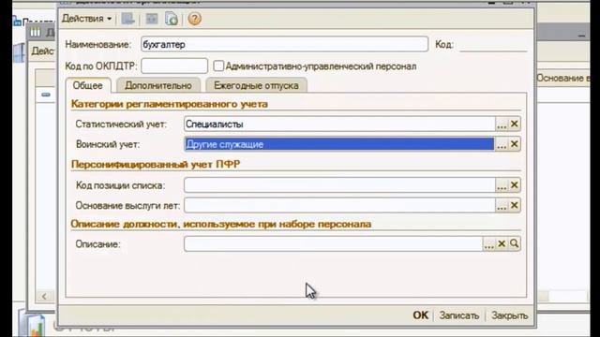Image resolution: width=600 pixels, height=337 pixels.
Task: Confirm with the OK button
Action: tap(421, 315)
